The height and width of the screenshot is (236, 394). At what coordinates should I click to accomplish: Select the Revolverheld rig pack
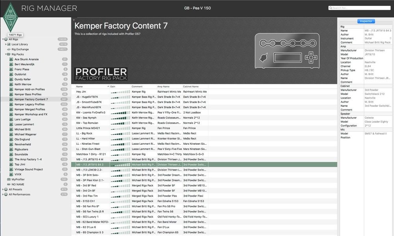point(35,144)
